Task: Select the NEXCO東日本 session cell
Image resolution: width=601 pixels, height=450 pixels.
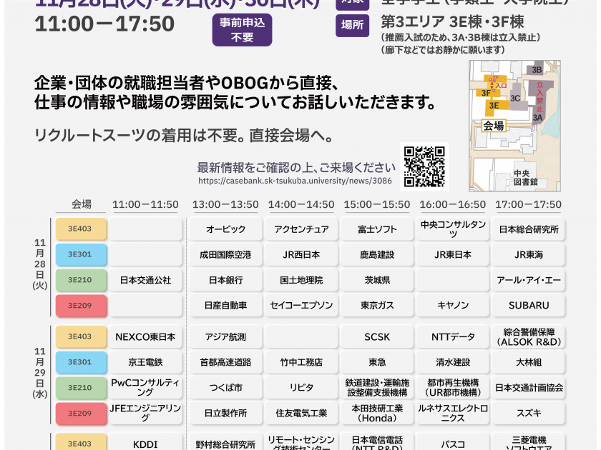Action: [145, 336]
